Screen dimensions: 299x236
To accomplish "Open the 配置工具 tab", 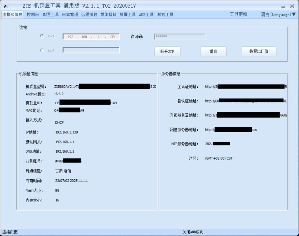I will 51,14.
